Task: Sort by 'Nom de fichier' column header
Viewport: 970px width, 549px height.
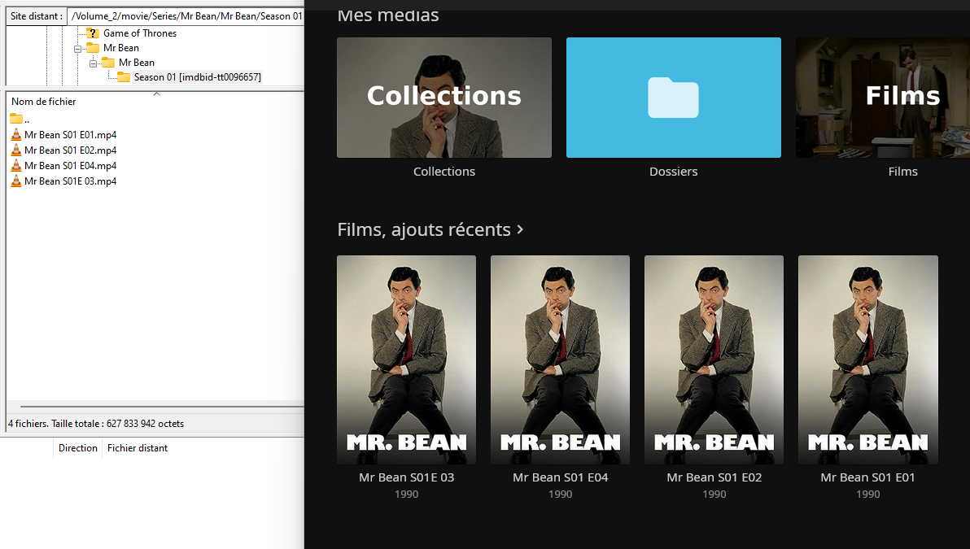Action: pos(44,102)
